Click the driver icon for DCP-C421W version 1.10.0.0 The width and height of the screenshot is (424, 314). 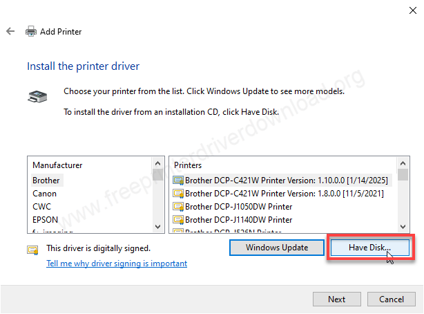click(178, 181)
